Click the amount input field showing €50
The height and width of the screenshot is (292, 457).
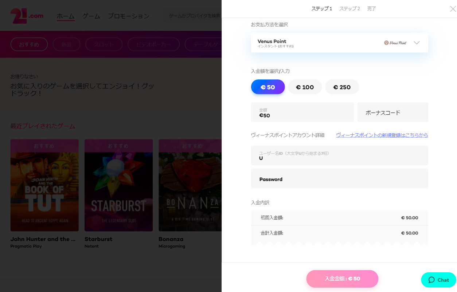[302, 112]
